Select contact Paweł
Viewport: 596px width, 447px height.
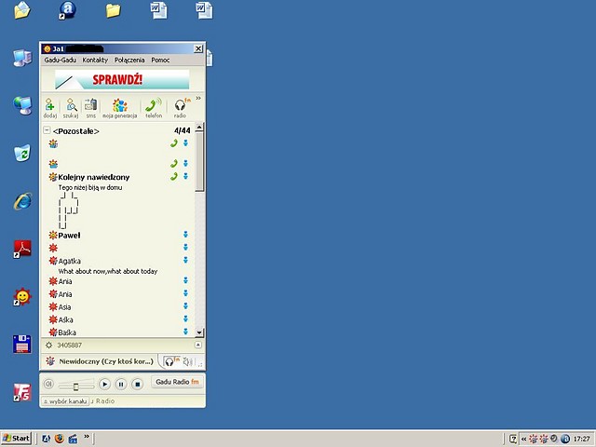click(x=69, y=236)
